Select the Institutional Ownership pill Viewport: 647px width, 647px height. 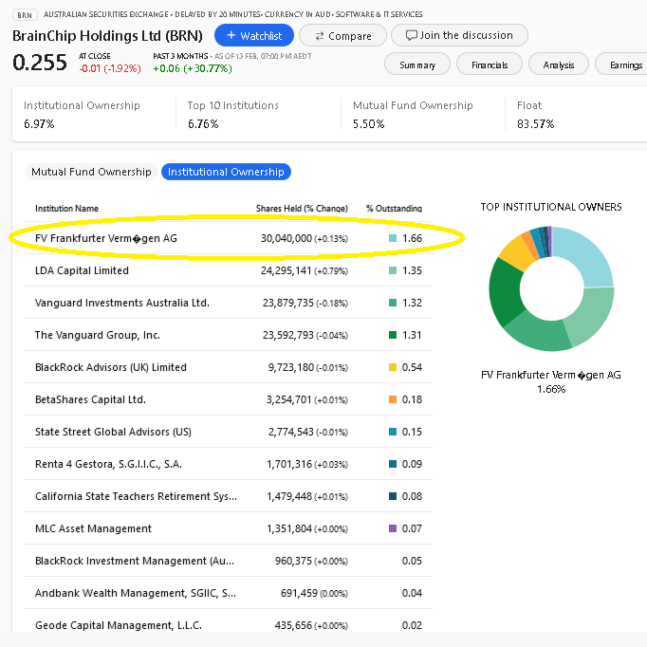(x=226, y=172)
